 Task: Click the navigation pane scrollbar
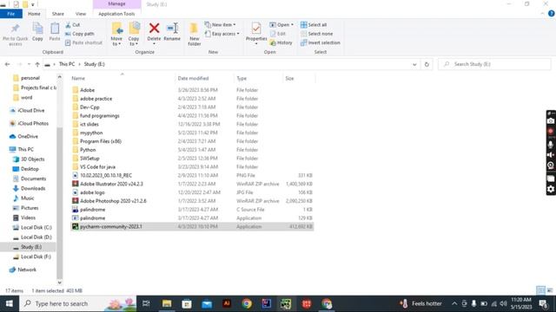click(x=60, y=204)
